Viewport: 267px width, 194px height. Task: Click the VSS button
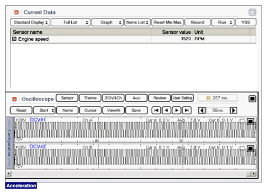[x=246, y=22]
